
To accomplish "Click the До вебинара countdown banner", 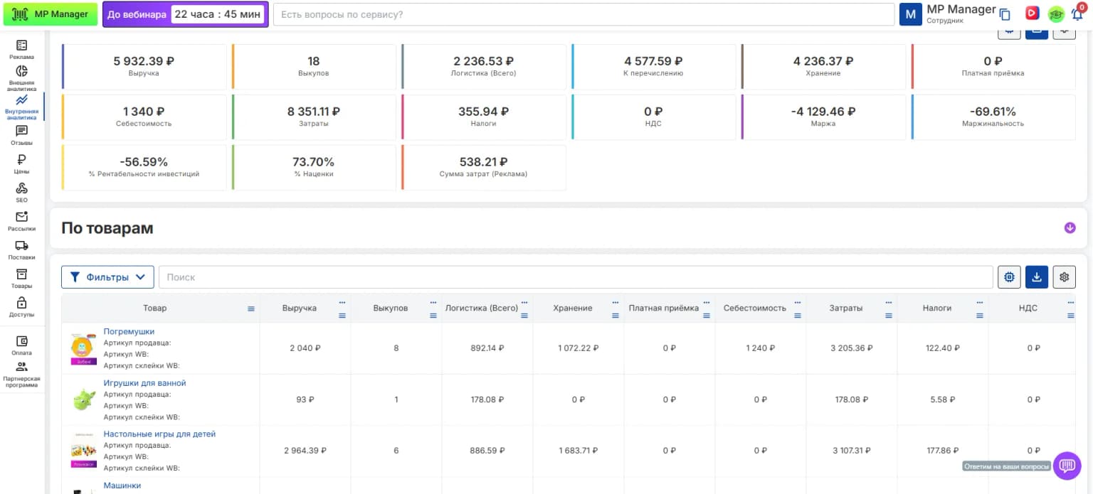I will point(186,14).
